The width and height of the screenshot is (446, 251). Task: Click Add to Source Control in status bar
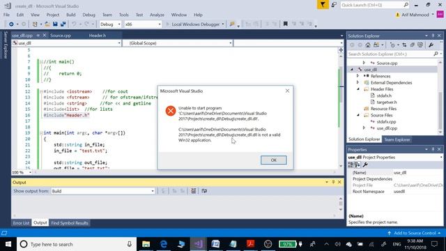tap(414, 233)
